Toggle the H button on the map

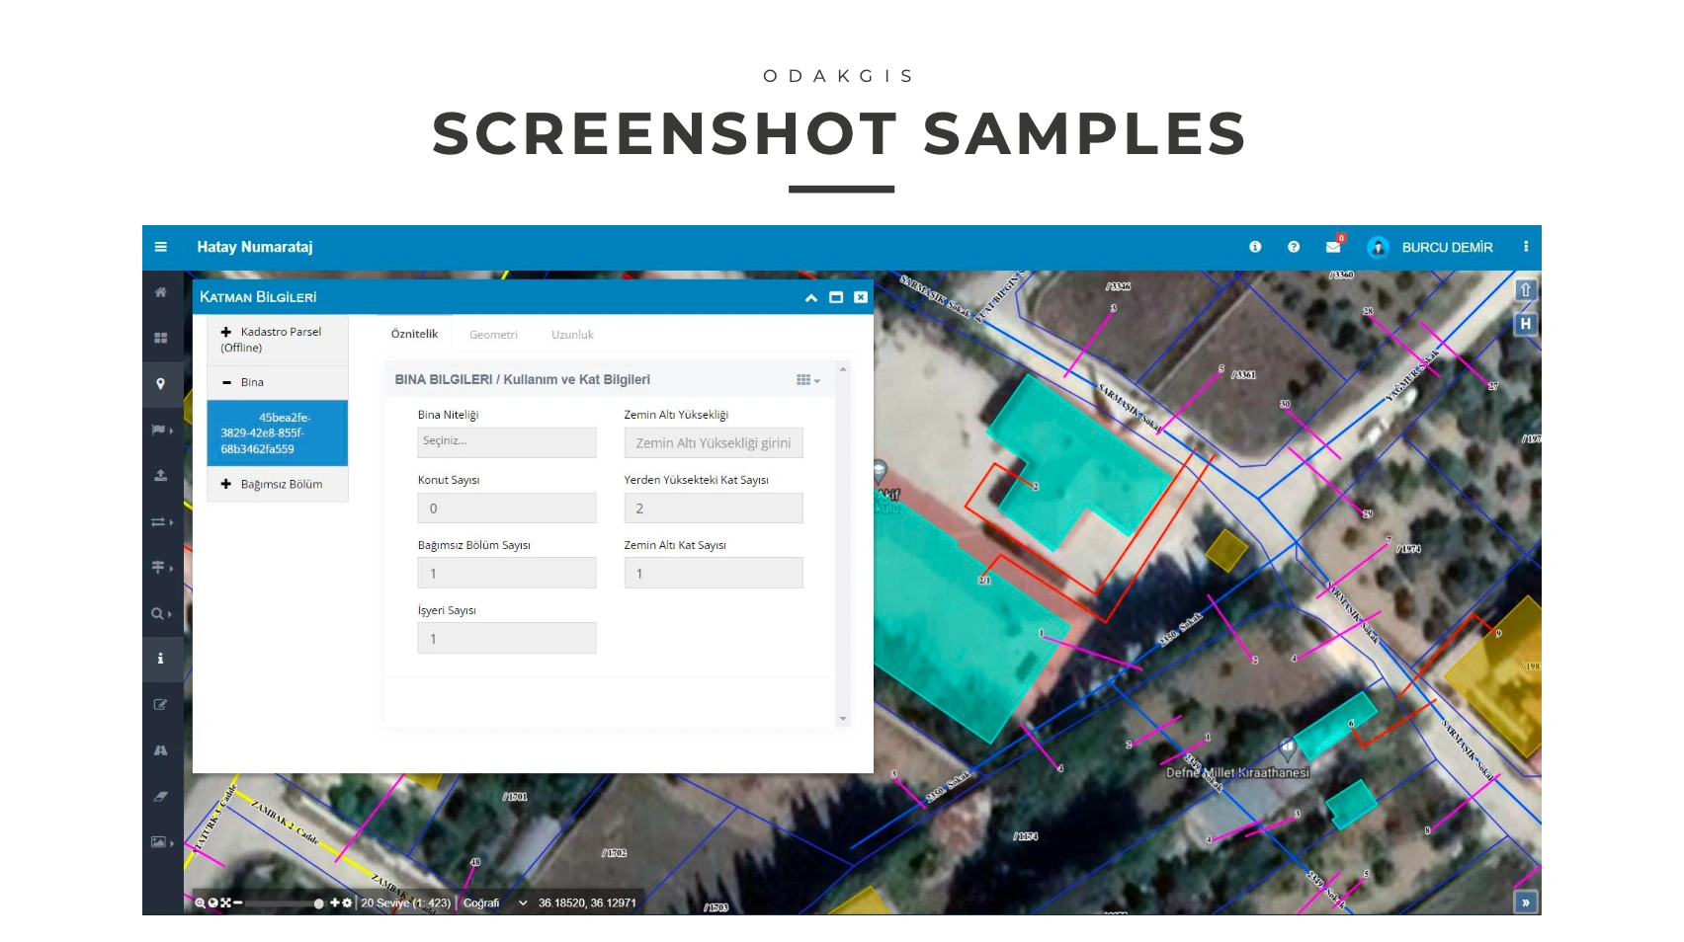point(1525,324)
